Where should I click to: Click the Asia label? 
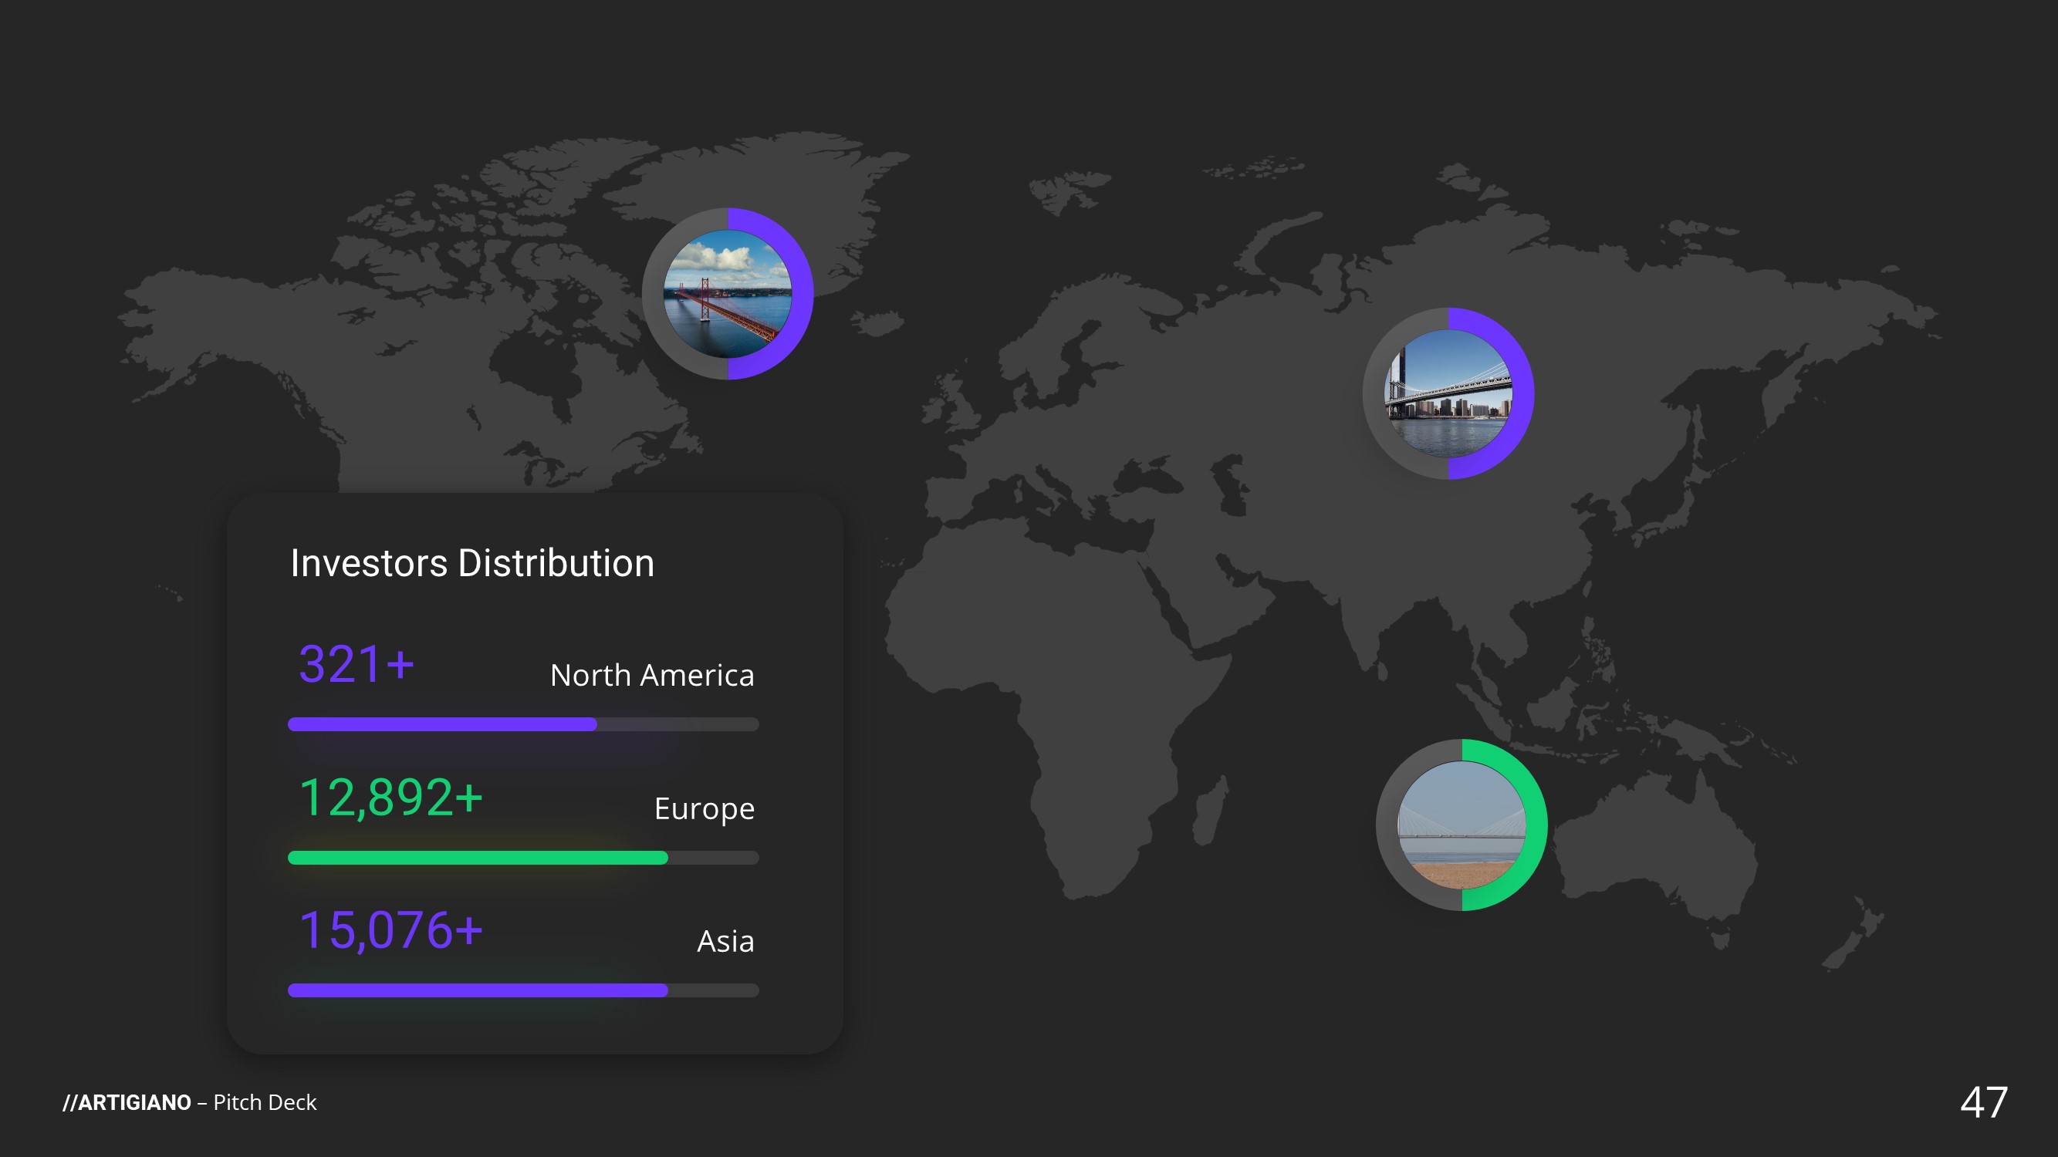pyautogui.click(x=725, y=941)
